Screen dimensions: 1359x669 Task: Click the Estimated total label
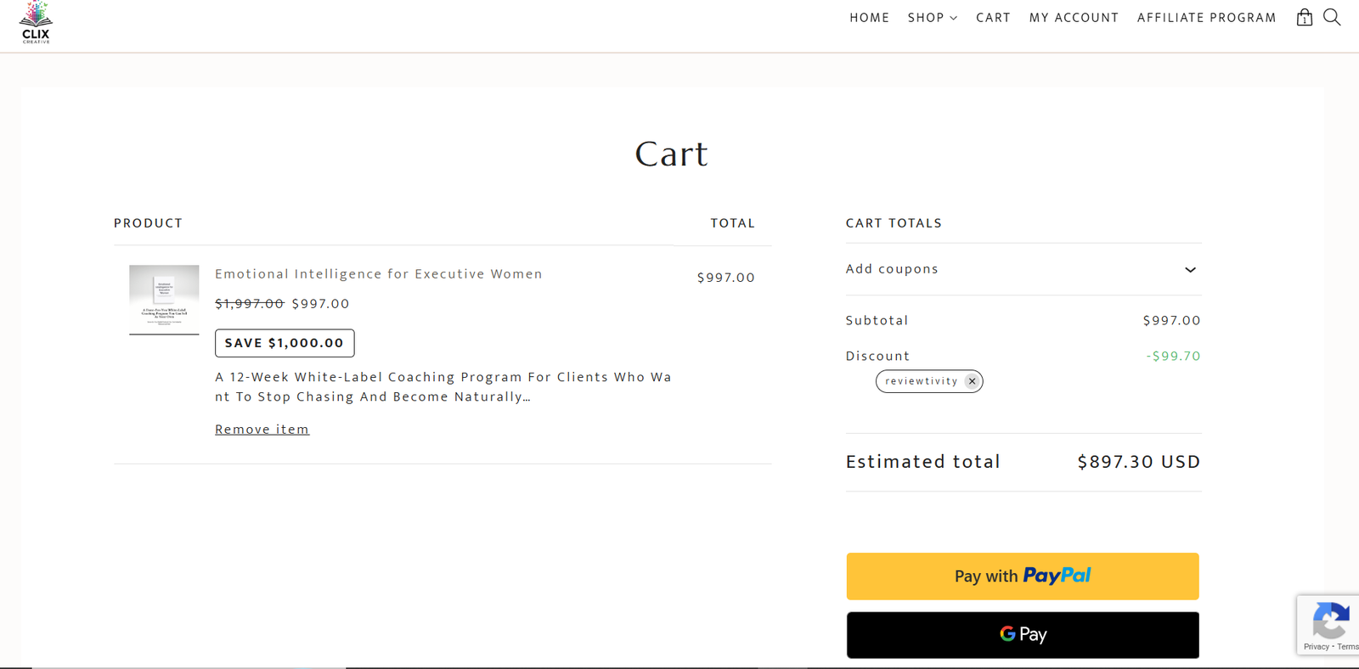click(922, 462)
